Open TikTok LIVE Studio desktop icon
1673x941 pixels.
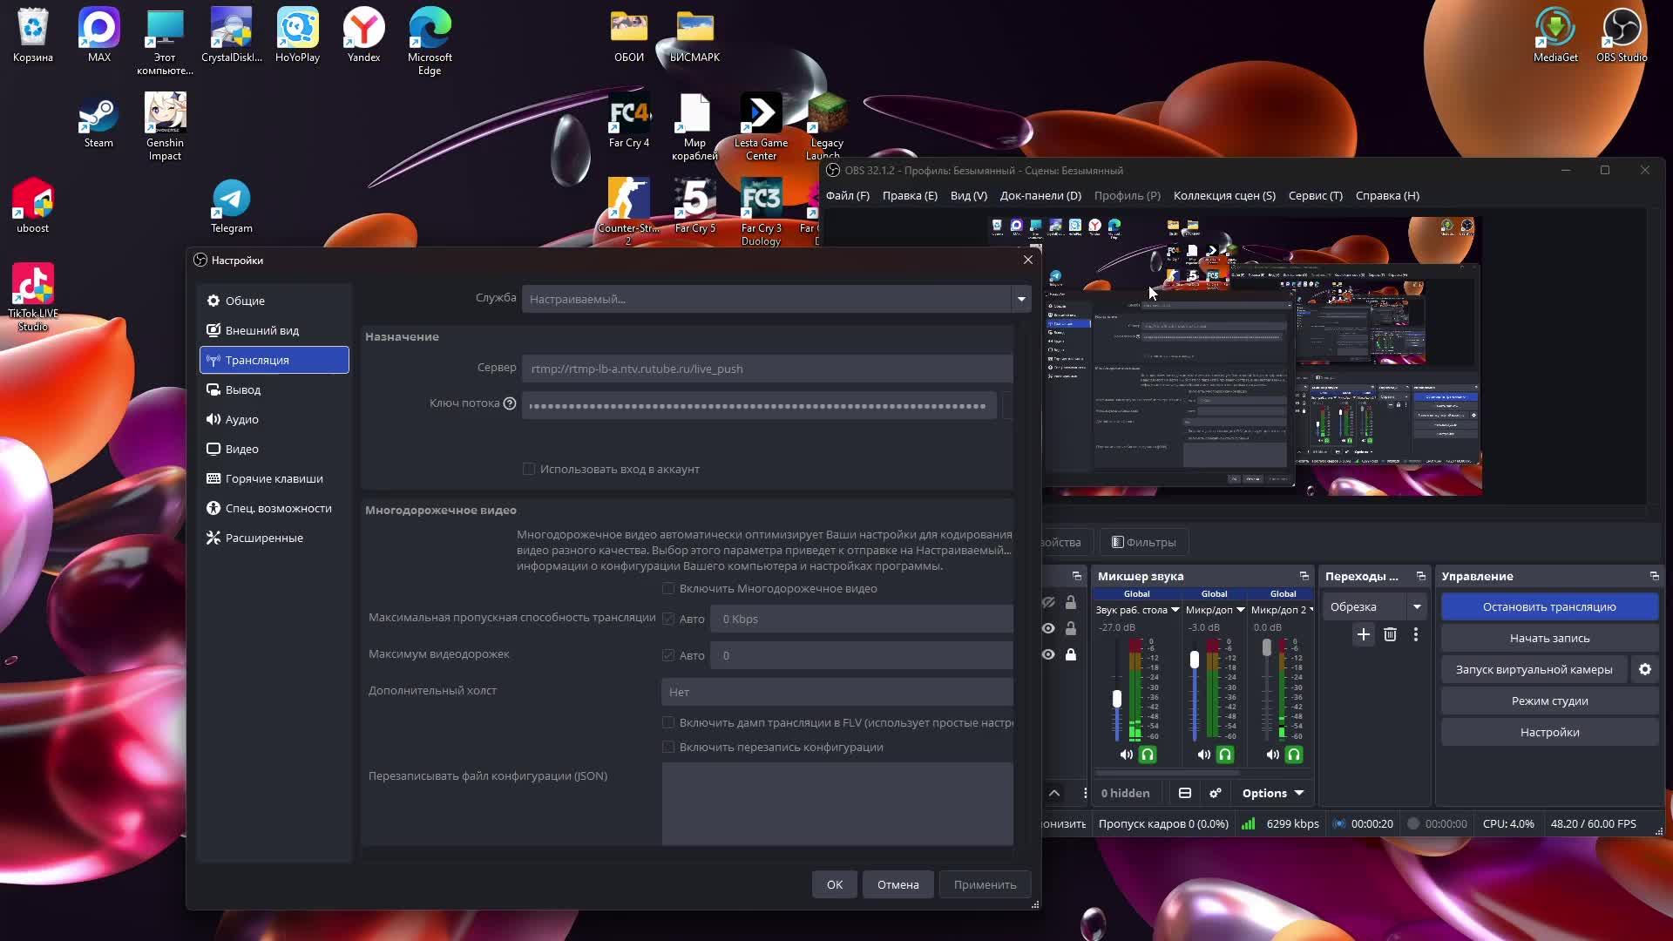point(33,298)
